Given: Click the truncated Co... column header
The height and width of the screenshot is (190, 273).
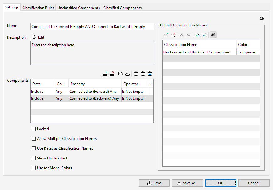Looking at the screenshot, I should coord(62,84).
